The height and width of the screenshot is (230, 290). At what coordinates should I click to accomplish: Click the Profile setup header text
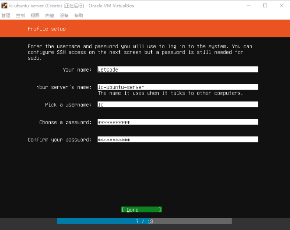[x=47, y=29]
